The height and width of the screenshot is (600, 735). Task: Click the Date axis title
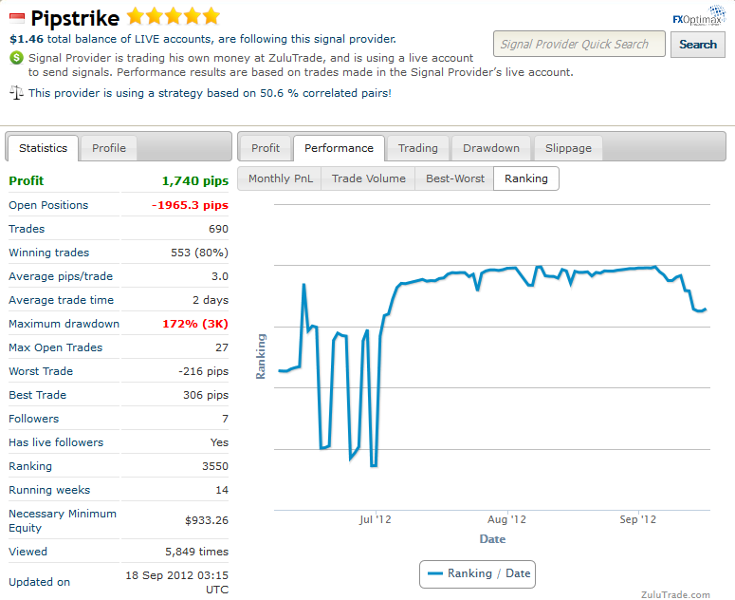492,539
